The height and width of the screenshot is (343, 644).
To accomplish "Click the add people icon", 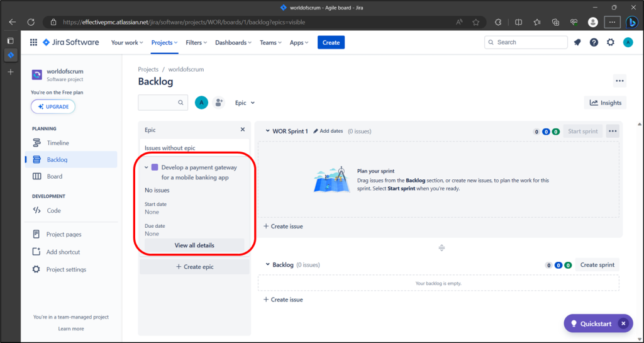I will (219, 103).
